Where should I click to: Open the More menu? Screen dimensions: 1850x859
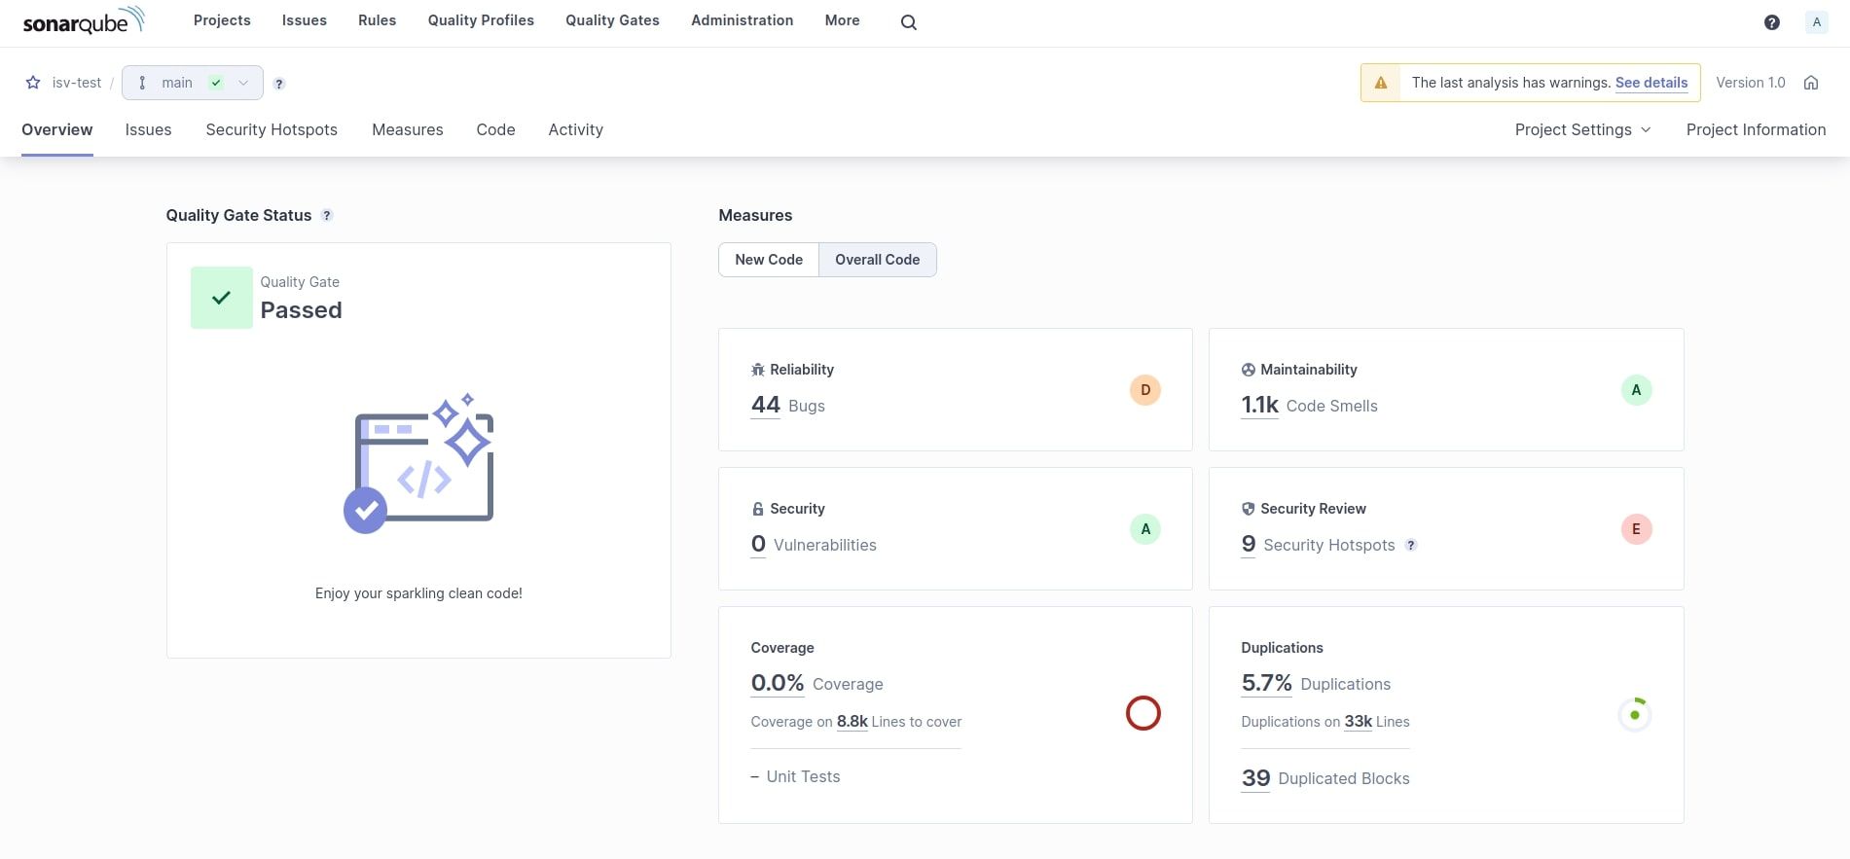pyautogui.click(x=842, y=20)
